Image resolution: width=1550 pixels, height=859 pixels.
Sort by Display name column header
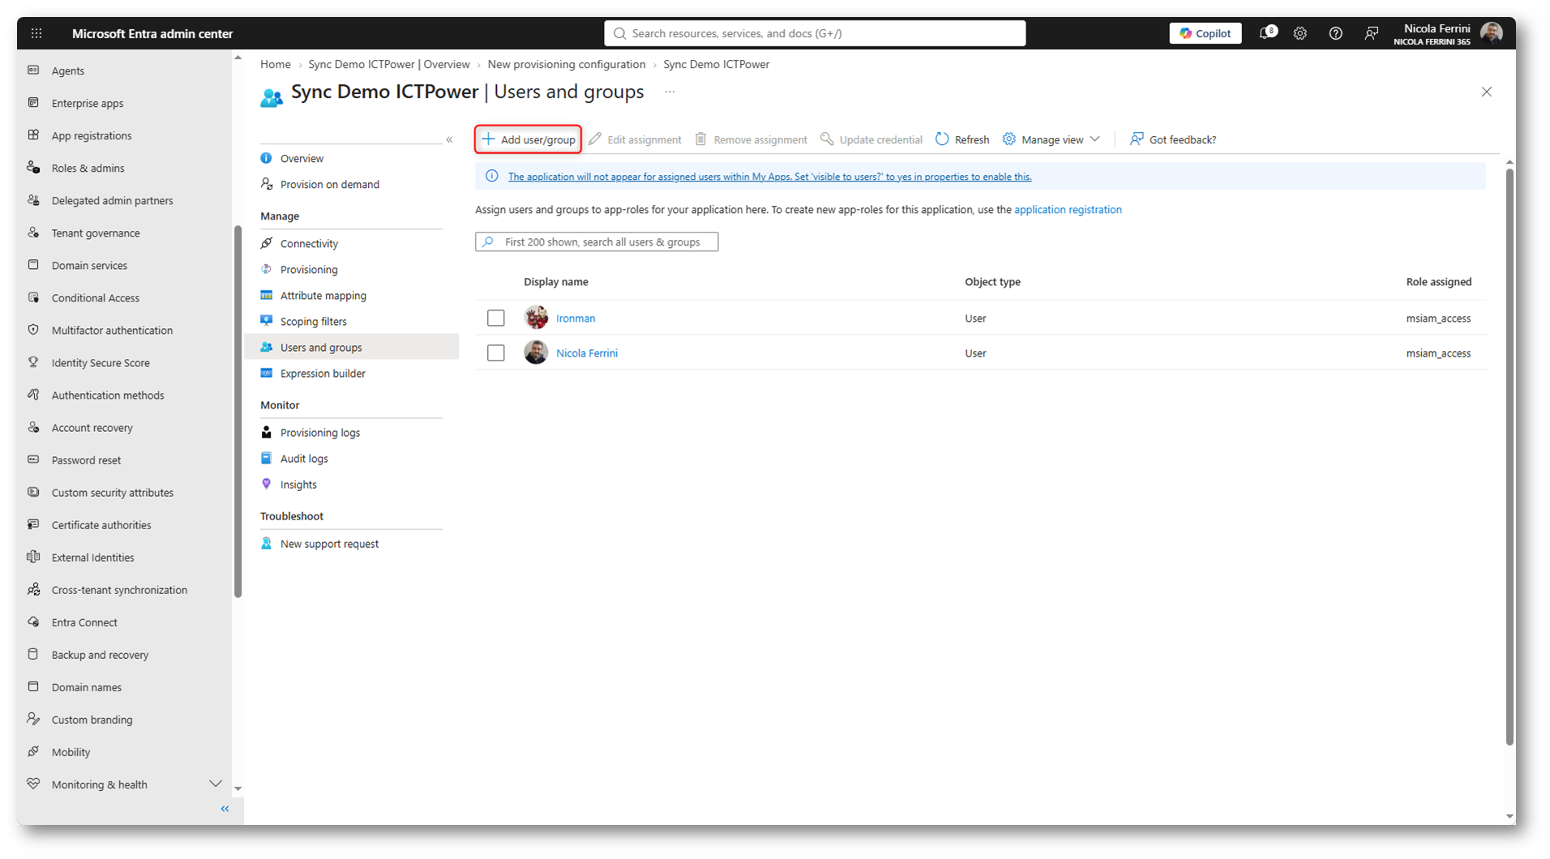pyautogui.click(x=556, y=282)
